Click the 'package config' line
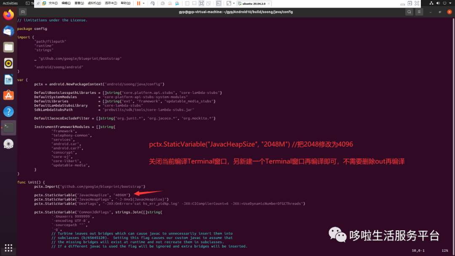 pos(32,29)
